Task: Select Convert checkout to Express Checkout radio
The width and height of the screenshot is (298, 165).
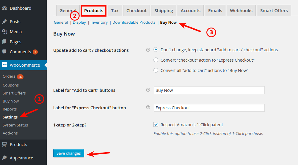Action: click(x=156, y=60)
